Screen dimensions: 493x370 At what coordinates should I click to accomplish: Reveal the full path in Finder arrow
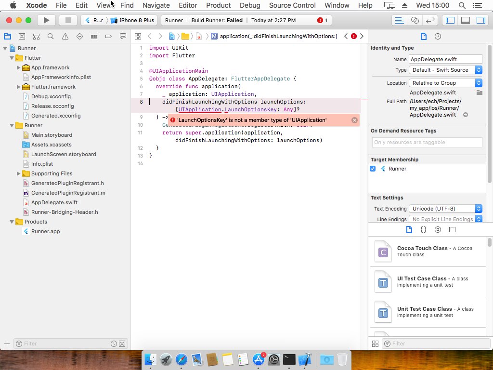(466, 115)
